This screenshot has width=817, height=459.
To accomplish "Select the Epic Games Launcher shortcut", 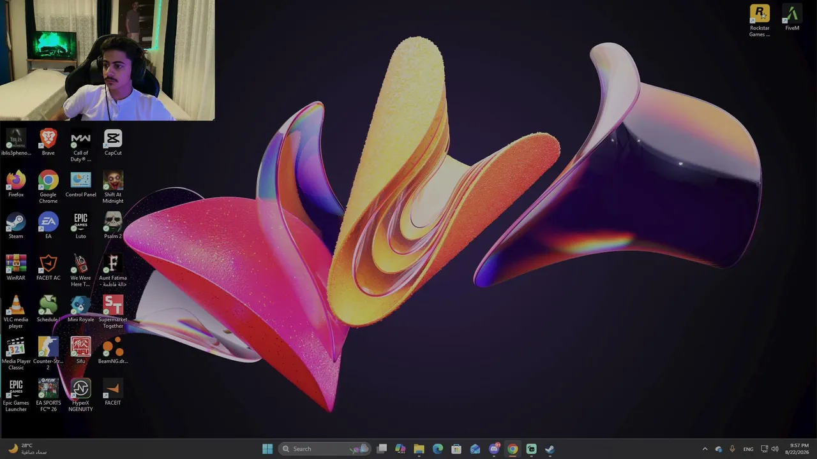I will pyautogui.click(x=16, y=395).
